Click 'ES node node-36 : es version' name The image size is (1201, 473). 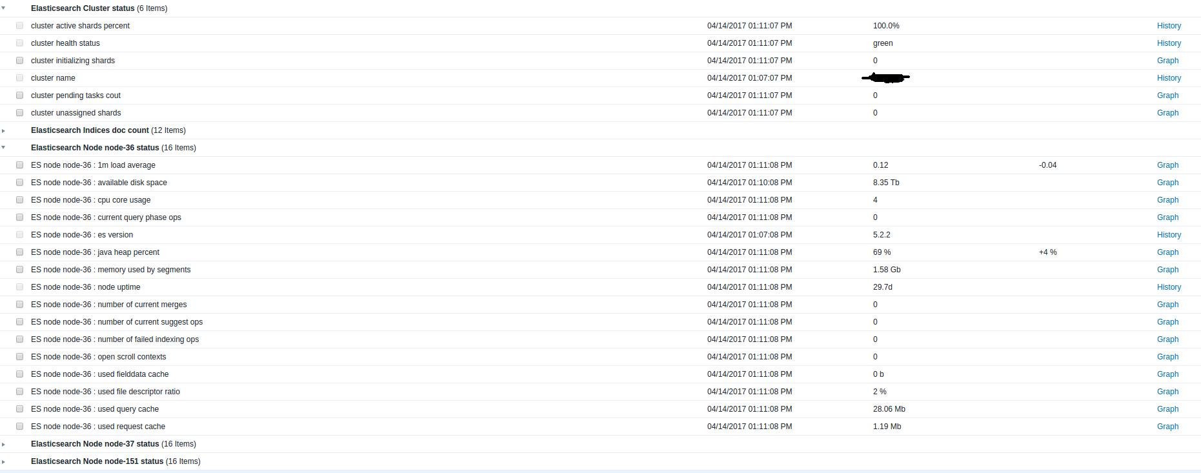click(82, 235)
